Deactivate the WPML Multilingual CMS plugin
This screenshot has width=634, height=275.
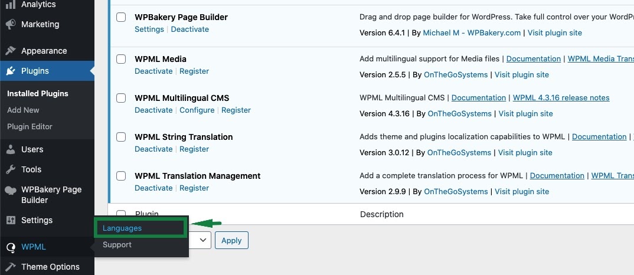(153, 110)
